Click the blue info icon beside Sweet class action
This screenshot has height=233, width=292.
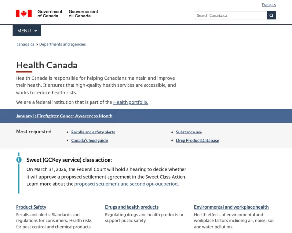click(x=19, y=159)
